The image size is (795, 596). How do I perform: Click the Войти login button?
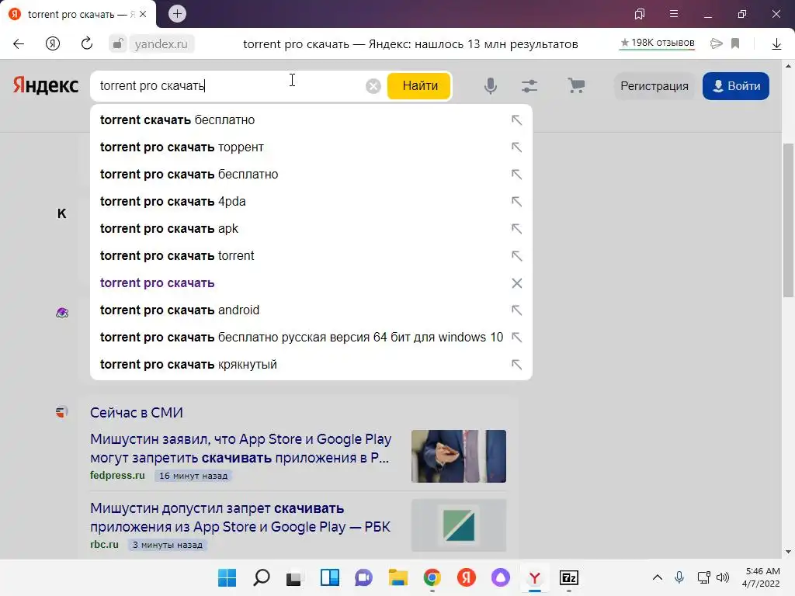coord(736,86)
